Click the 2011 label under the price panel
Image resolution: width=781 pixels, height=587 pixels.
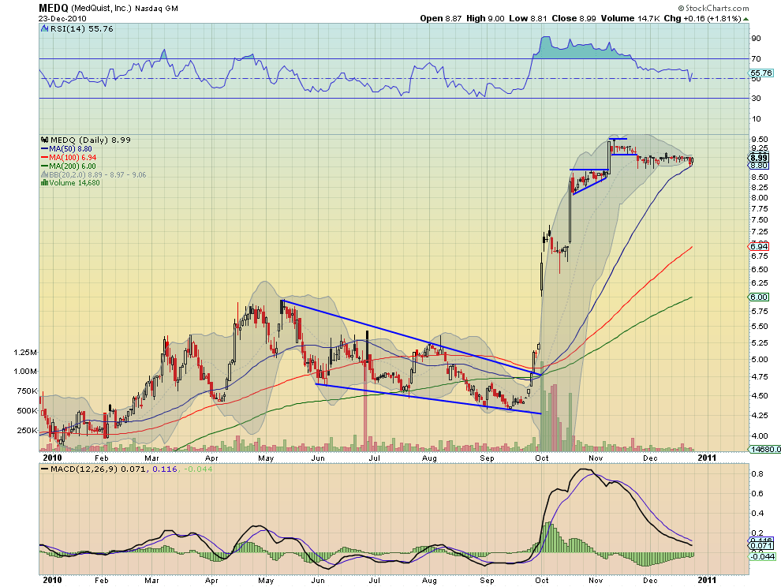pyautogui.click(x=707, y=458)
